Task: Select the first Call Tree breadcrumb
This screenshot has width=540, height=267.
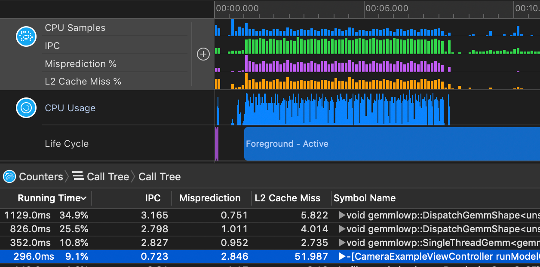Action: (107, 176)
